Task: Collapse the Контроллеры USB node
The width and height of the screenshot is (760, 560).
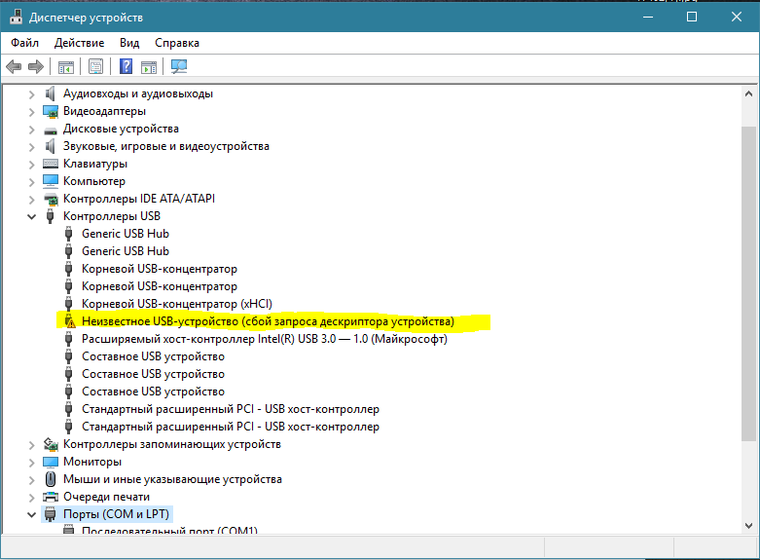Action: pos(31,217)
